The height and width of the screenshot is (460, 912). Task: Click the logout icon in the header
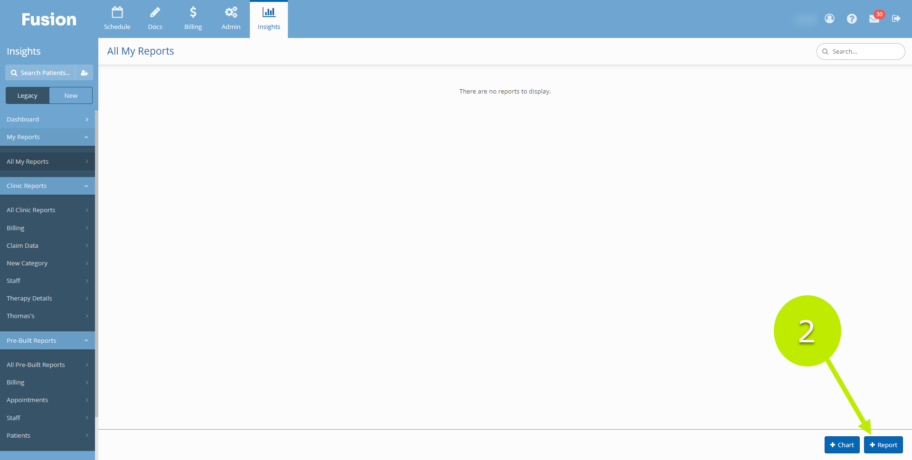tap(897, 19)
